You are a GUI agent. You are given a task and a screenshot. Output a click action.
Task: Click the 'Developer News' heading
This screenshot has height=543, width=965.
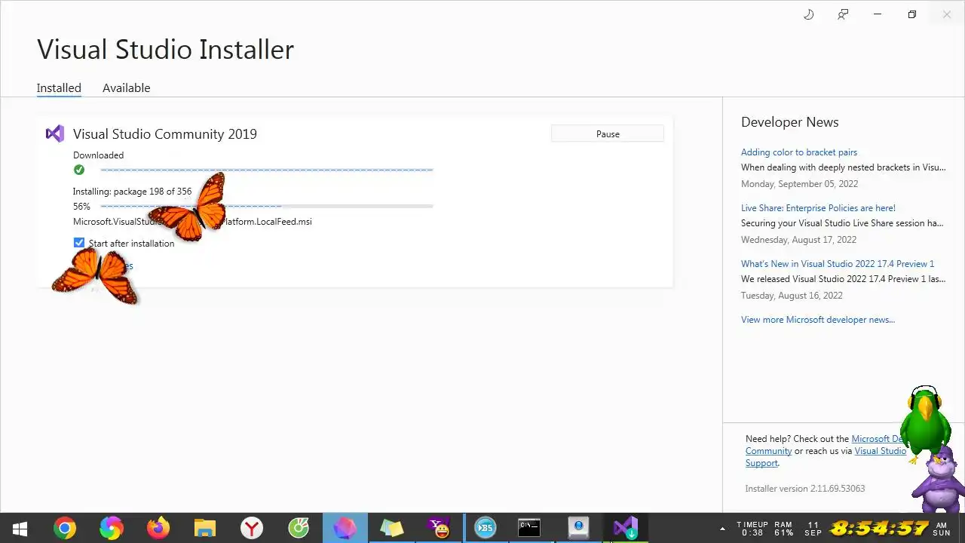click(x=790, y=122)
